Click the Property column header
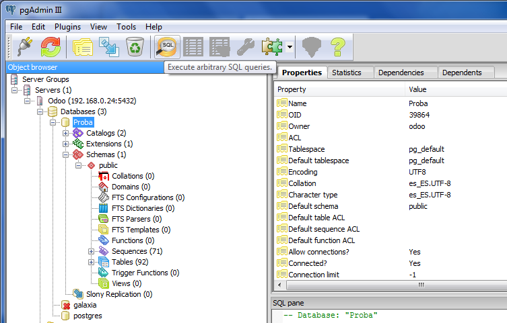Screen dimensions: 507x323 (339, 89)
